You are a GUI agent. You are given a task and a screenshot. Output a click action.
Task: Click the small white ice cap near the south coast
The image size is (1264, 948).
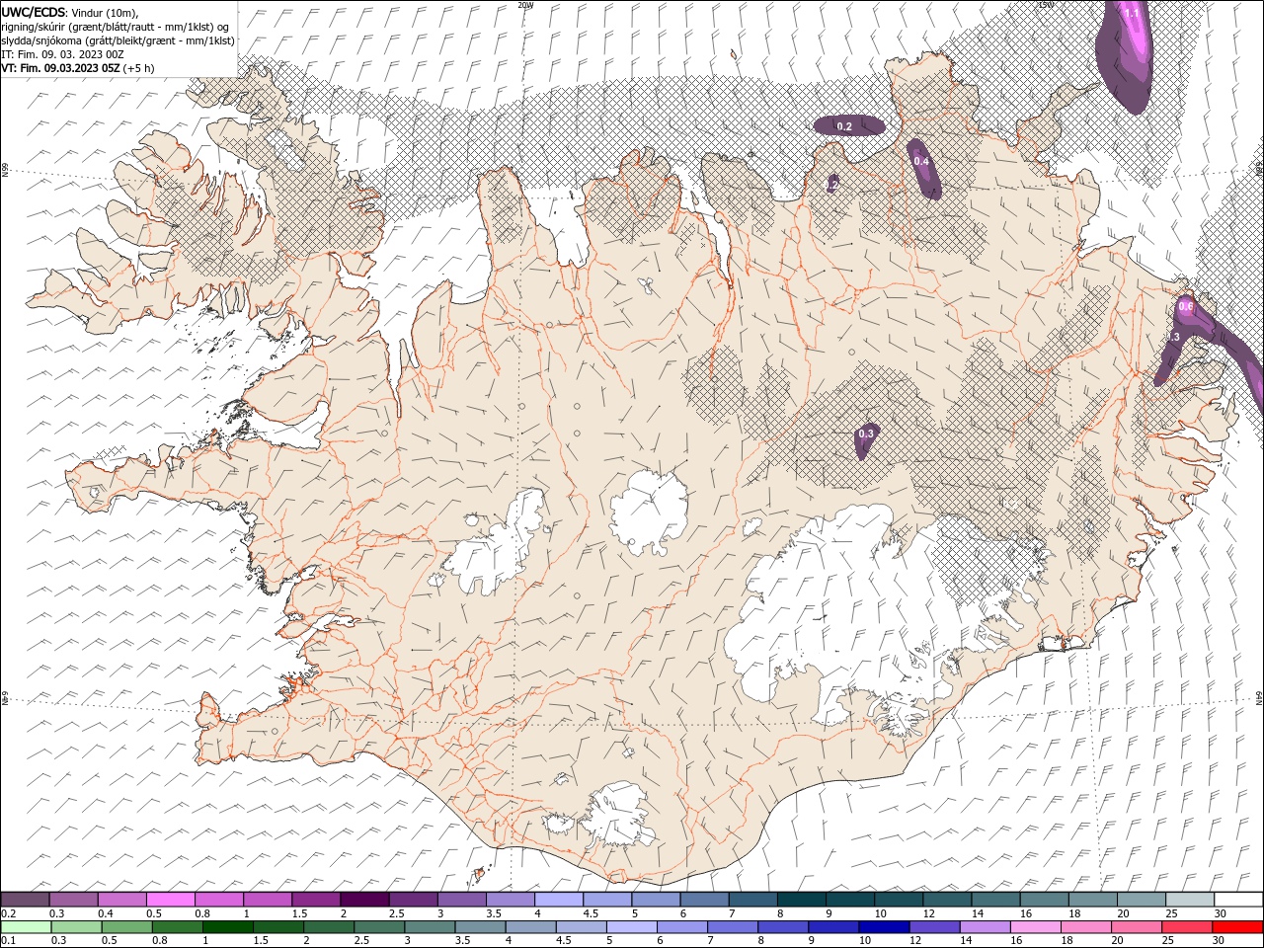pyautogui.click(x=622, y=815)
